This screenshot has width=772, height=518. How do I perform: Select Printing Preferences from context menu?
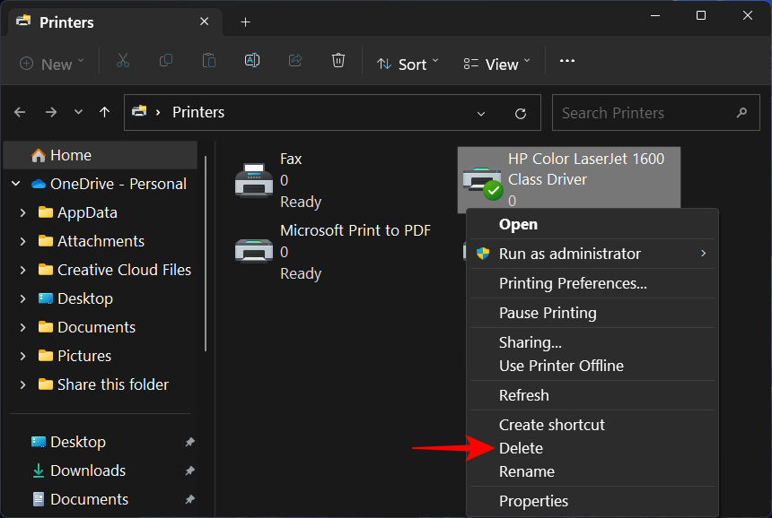click(x=573, y=283)
